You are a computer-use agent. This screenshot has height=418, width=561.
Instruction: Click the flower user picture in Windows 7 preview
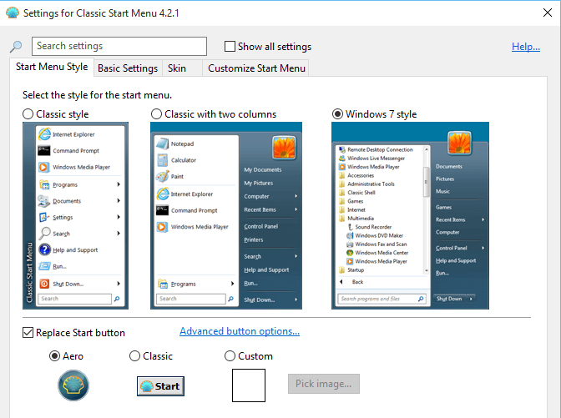[x=460, y=144]
